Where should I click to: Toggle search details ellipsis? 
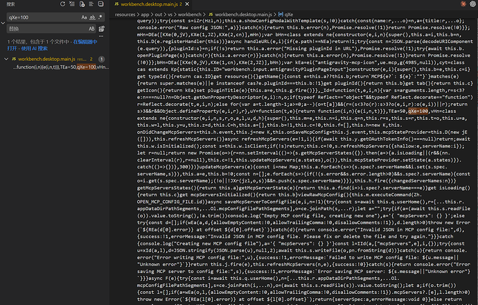(101, 36)
